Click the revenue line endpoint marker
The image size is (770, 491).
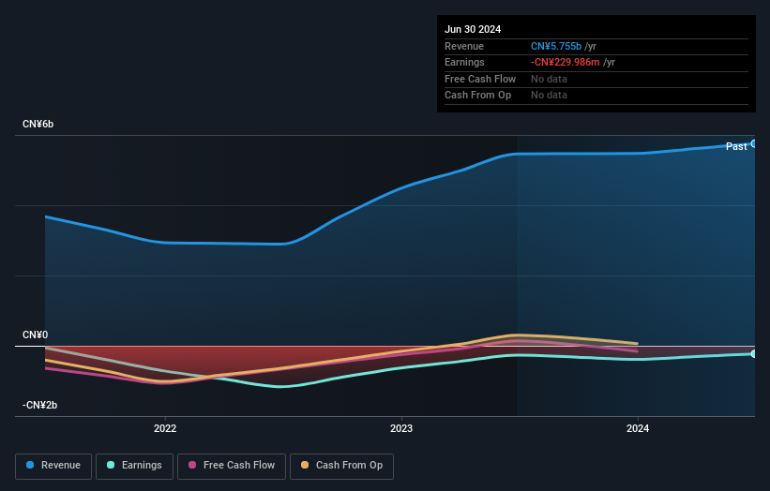(x=754, y=143)
